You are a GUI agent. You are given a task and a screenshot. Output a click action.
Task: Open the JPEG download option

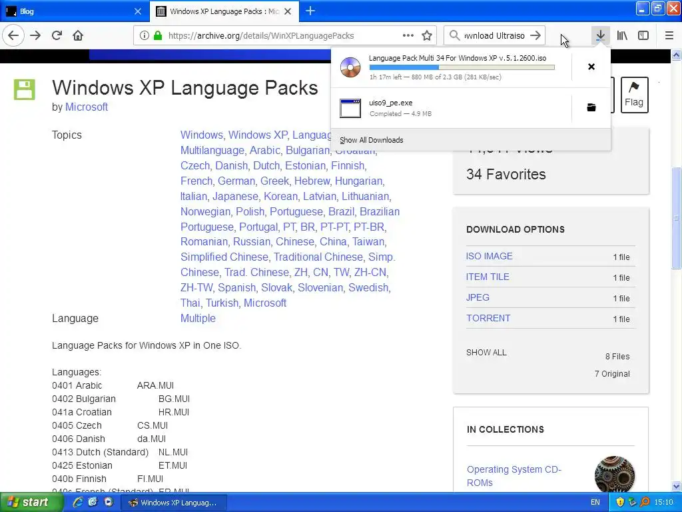coord(478,297)
